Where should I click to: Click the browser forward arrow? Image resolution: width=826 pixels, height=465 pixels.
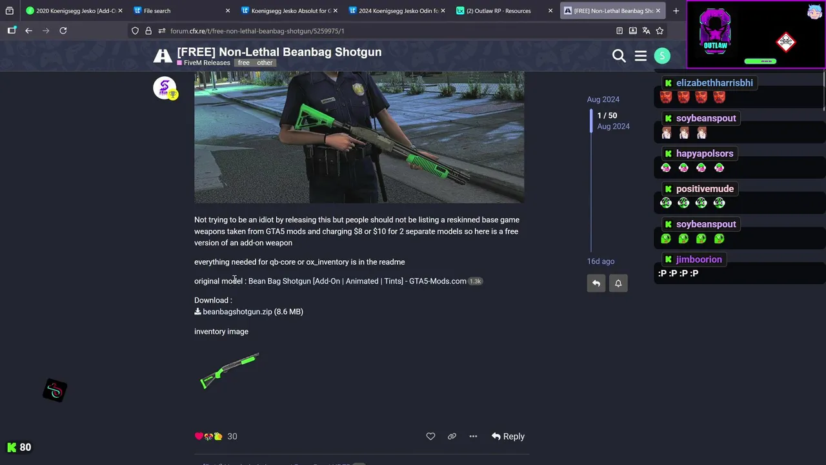(x=46, y=30)
